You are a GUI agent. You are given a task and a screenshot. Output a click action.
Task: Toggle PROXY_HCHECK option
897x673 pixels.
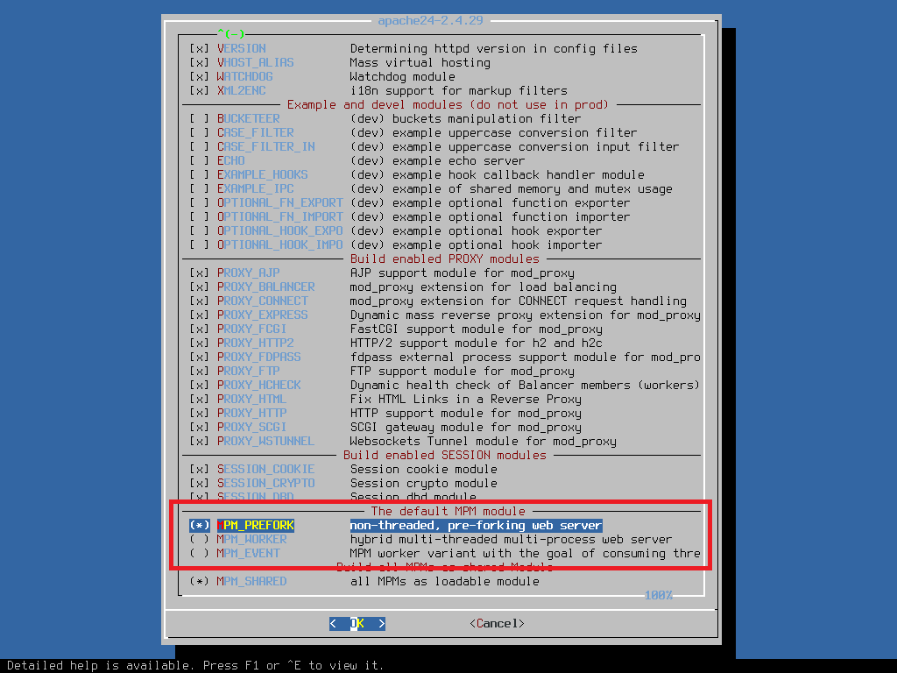pos(200,386)
